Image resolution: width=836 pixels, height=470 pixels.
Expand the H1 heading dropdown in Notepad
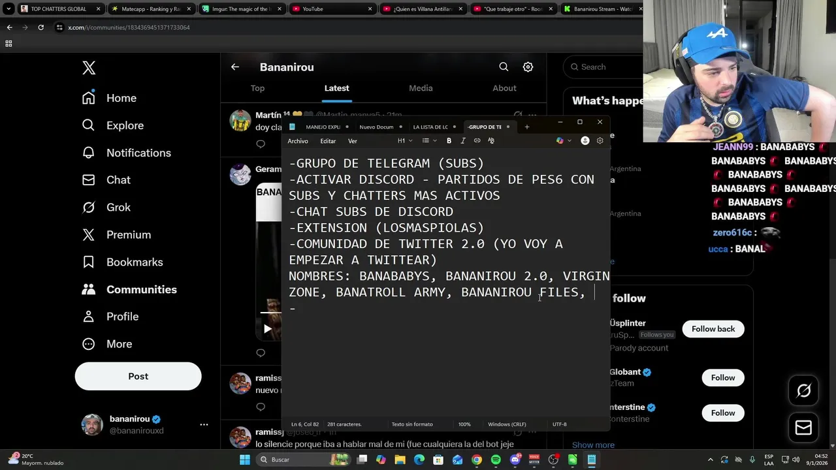click(405, 141)
